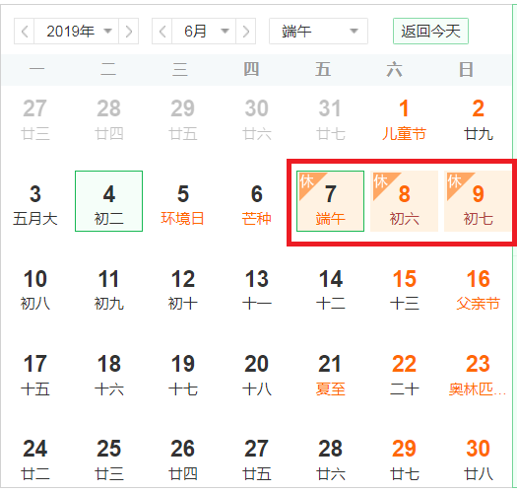Go to previous month arrow
Screen dimensions: 517x493
coord(162,32)
